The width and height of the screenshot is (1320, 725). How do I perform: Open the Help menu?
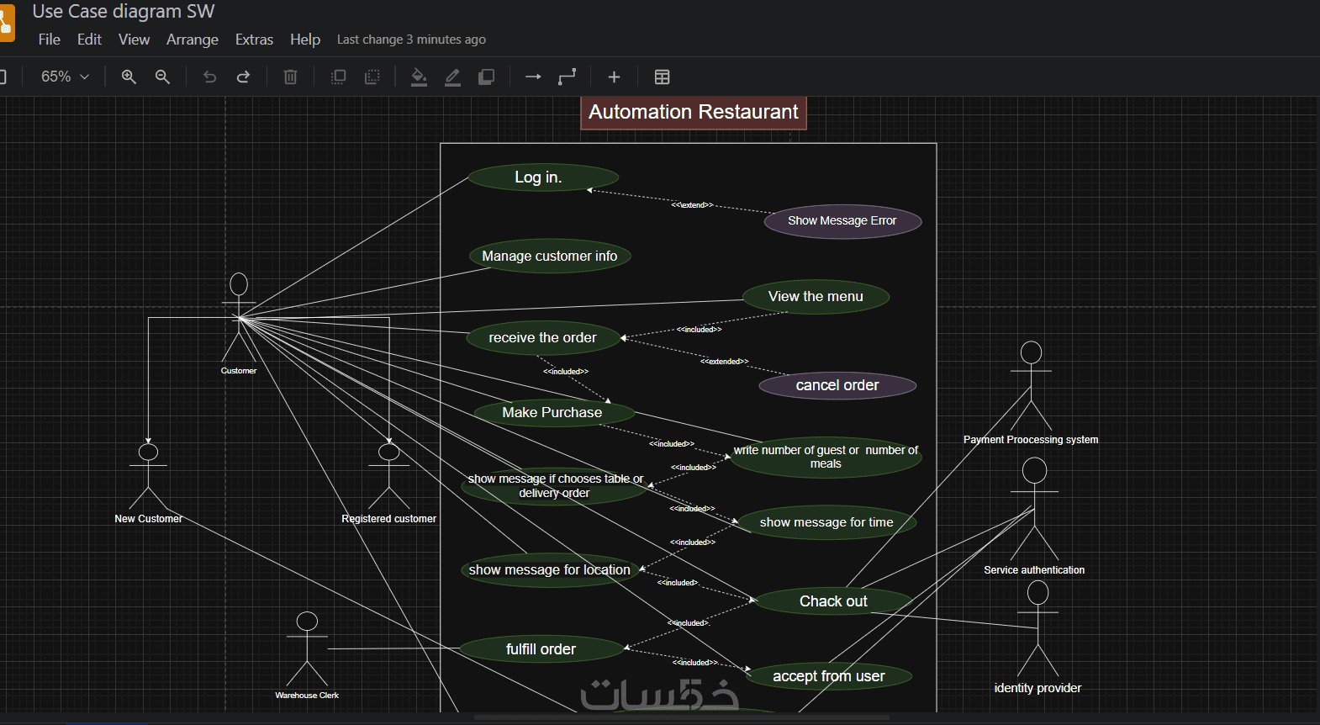pyautogui.click(x=305, y=40)
